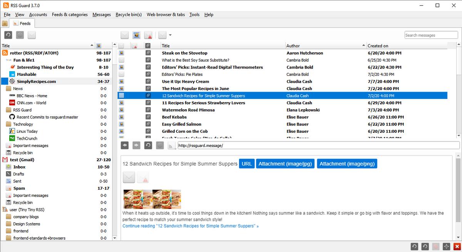The width and height of the screenshot is (462, 252).
Task: Update all feeds using the feeds toolbar reload icon
Action: pyautogui.click(x=8, y=35)
